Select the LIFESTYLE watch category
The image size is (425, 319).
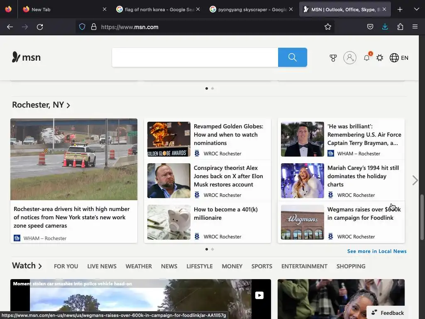point(200,266)
